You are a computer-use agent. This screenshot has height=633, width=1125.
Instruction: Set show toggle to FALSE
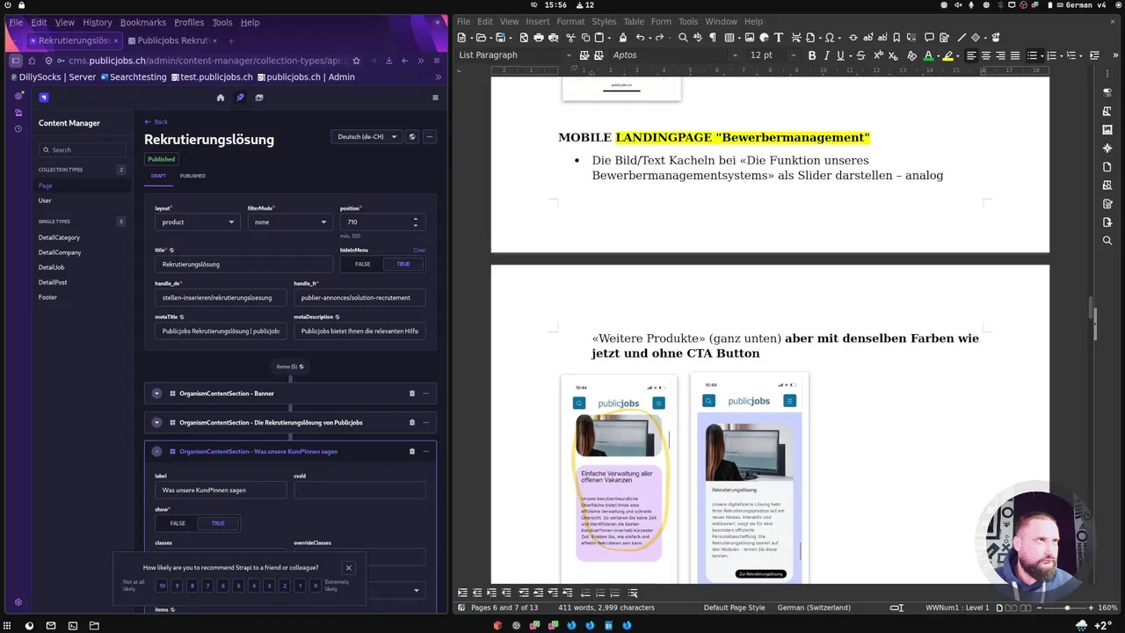click(178, 523)
